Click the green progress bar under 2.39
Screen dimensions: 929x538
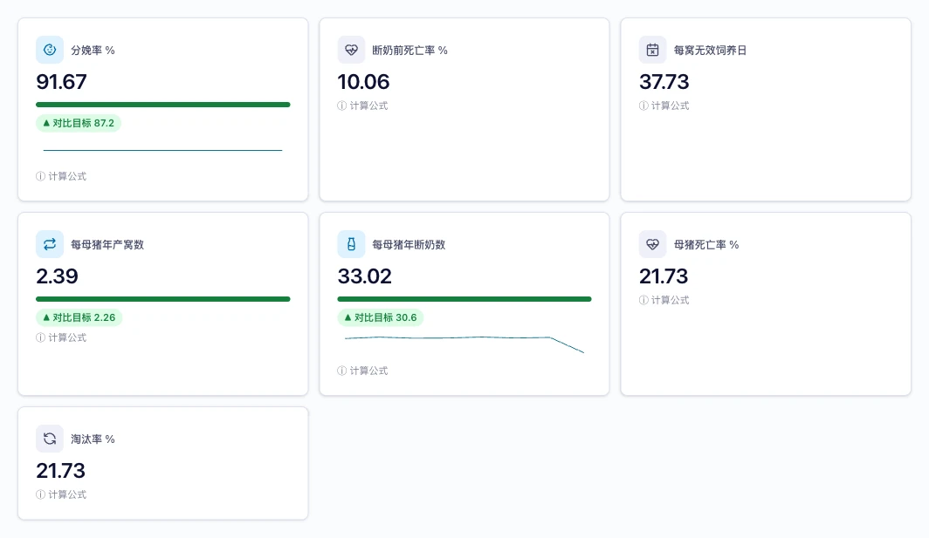point(163,299)
